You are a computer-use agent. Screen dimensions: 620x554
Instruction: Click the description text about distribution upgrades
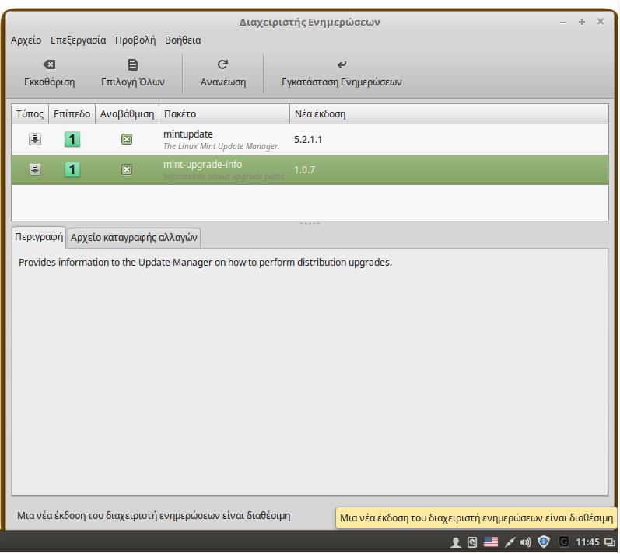(205, 262)
